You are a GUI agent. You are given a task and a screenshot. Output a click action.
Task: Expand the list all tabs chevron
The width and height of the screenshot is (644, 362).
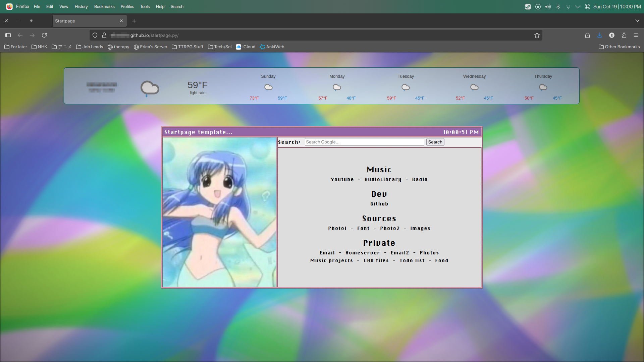click(637, 21)
